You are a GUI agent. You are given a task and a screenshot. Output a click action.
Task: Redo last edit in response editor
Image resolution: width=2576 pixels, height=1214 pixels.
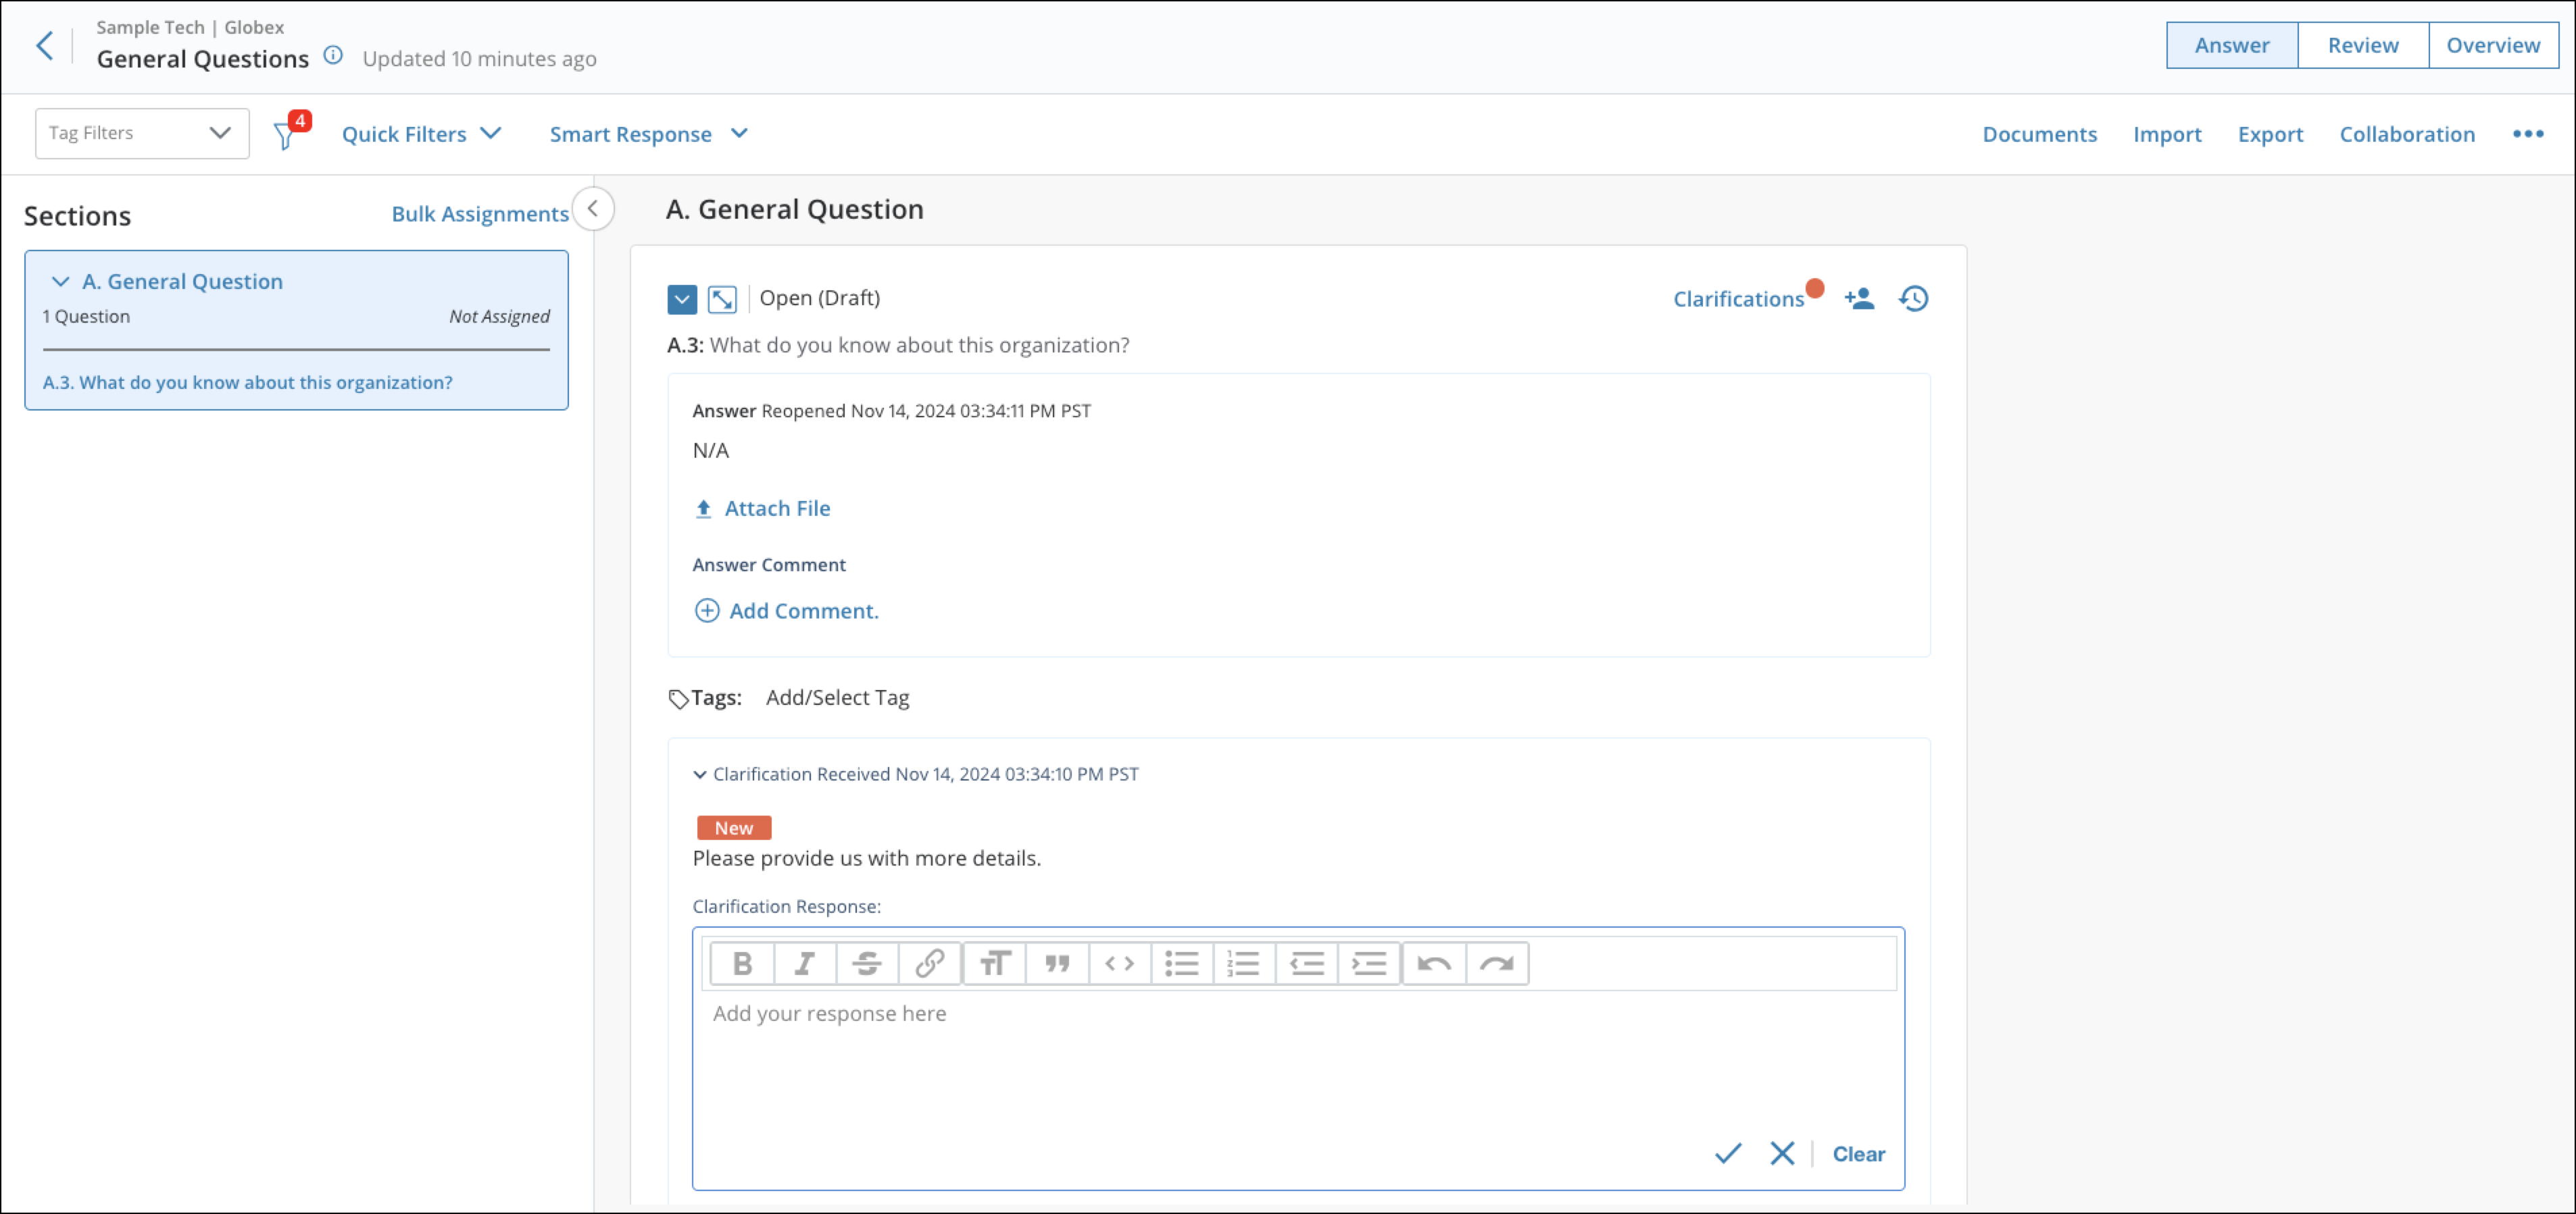coord(1497,964)
